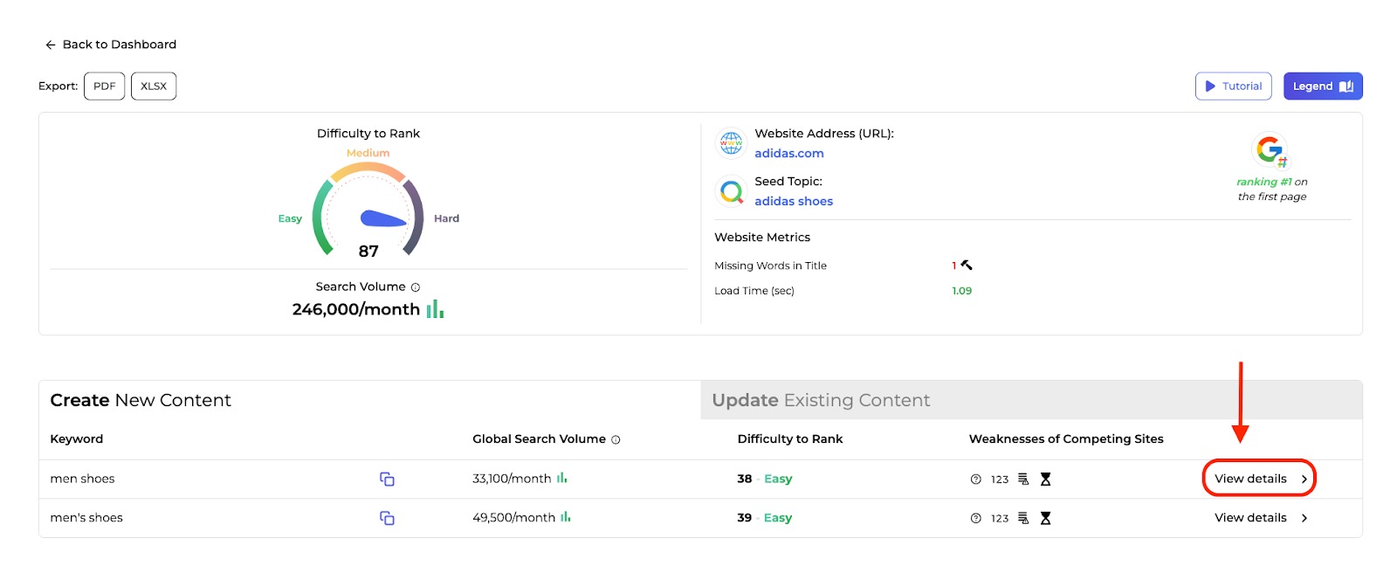Click the seed topic magnifier icon
Image resolution: width=1397 pixels, height=566 pixels.
point(731,190)
